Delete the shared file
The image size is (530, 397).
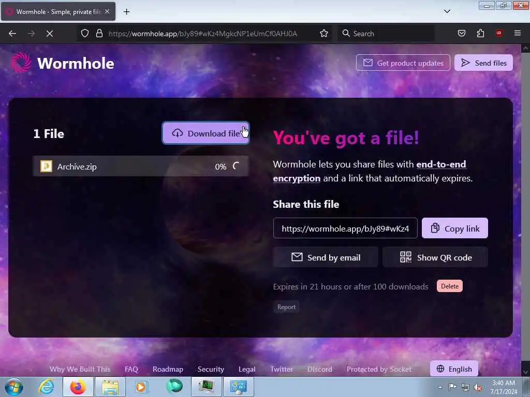click(450, 286)
